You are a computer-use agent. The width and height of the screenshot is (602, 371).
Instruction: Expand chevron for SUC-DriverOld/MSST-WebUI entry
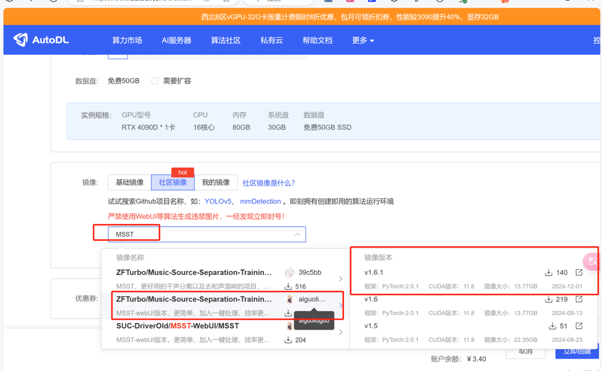pyautogui.click(x=341, y=333)
